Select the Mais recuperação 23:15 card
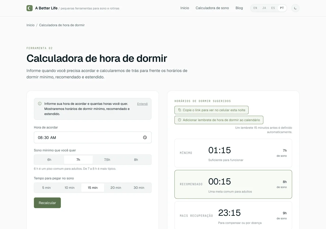This screenshot has height=229, width=326. (x=233, y=216)
